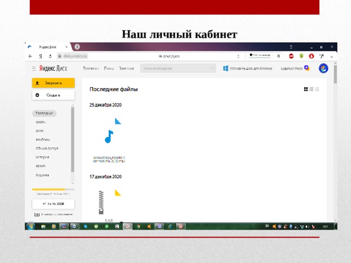Select Последние in the sidebar
This screenshot has height=263, width=351.
pos(44,113)
